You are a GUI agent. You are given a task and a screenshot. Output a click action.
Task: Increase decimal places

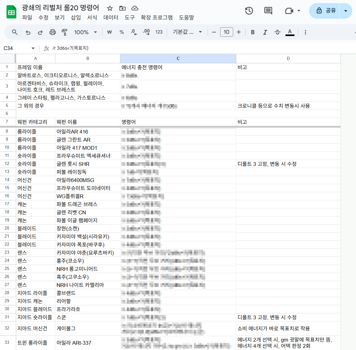146,32
